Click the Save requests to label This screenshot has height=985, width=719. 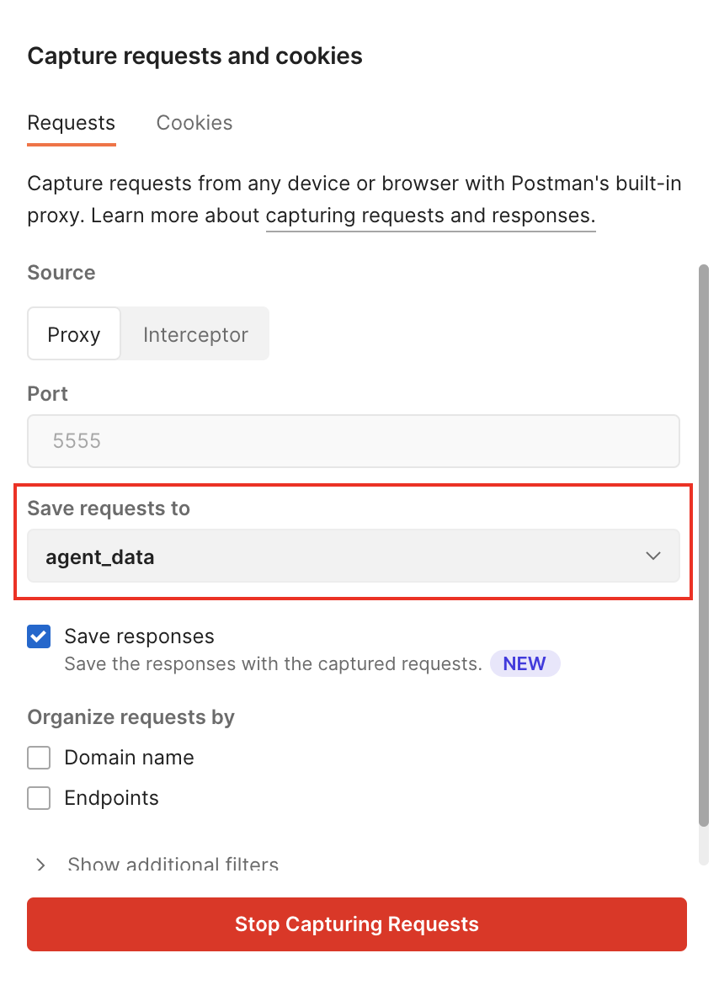(x=109, y=508)
